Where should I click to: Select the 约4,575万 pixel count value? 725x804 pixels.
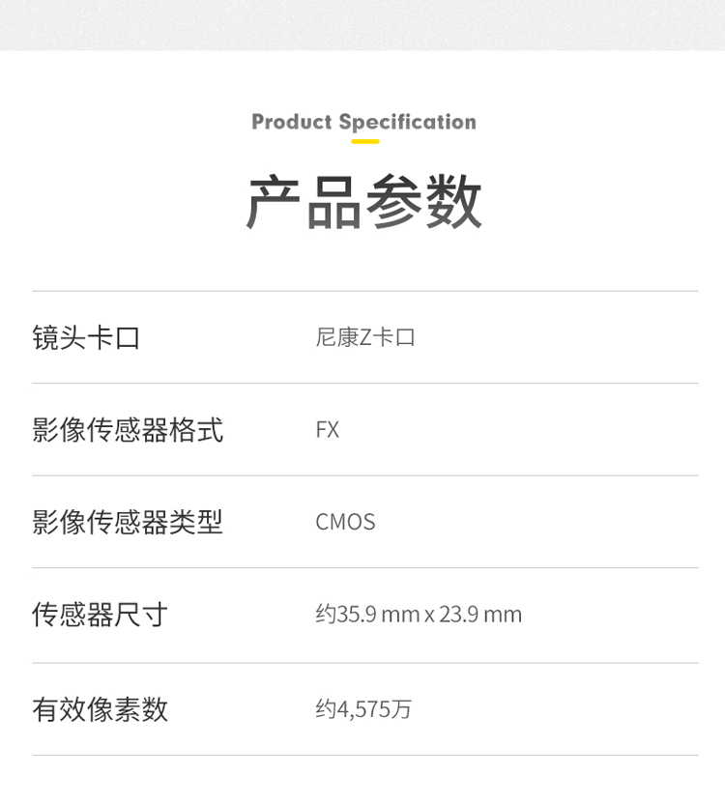363,709
